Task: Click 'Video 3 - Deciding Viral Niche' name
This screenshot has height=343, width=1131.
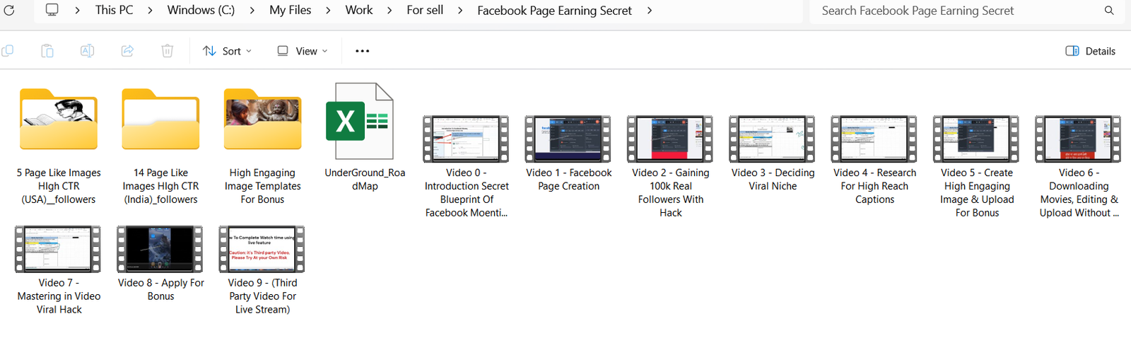Action: coord(773,180)
